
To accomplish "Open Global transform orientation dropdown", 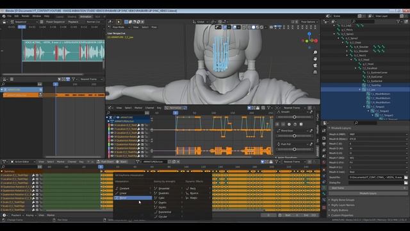I will click(x=201, y=22).
